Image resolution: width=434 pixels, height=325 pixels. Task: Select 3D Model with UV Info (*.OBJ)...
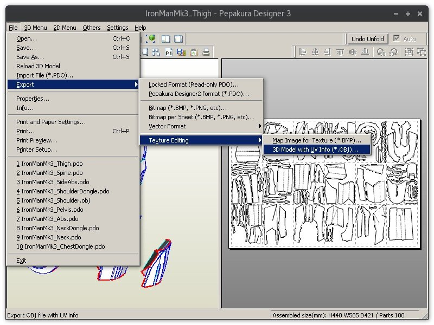coord(317,149)
